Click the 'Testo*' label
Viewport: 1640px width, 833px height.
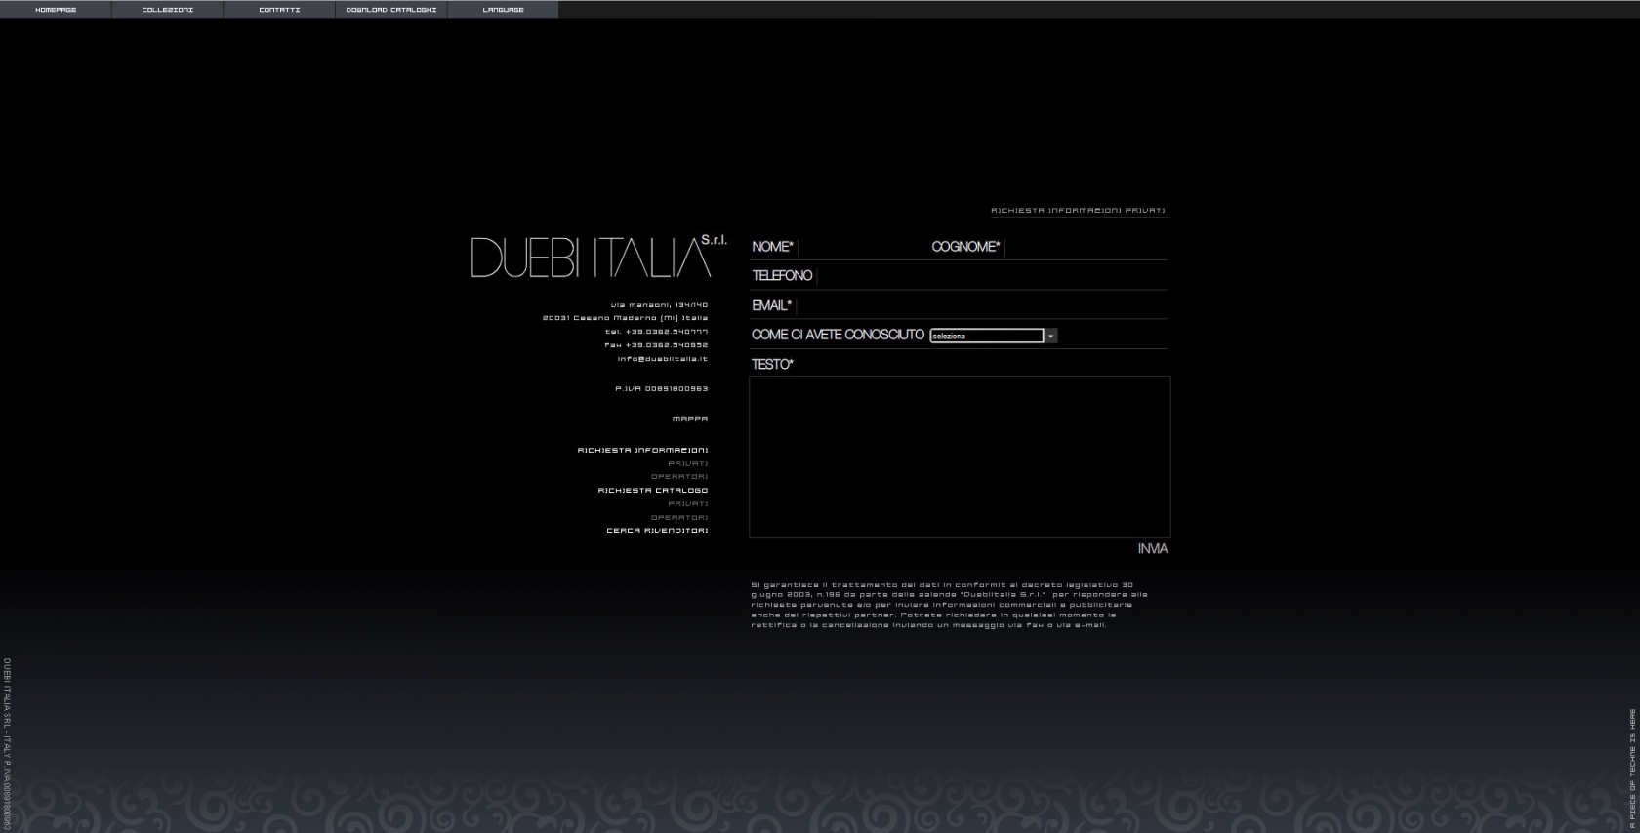[772, 365]
